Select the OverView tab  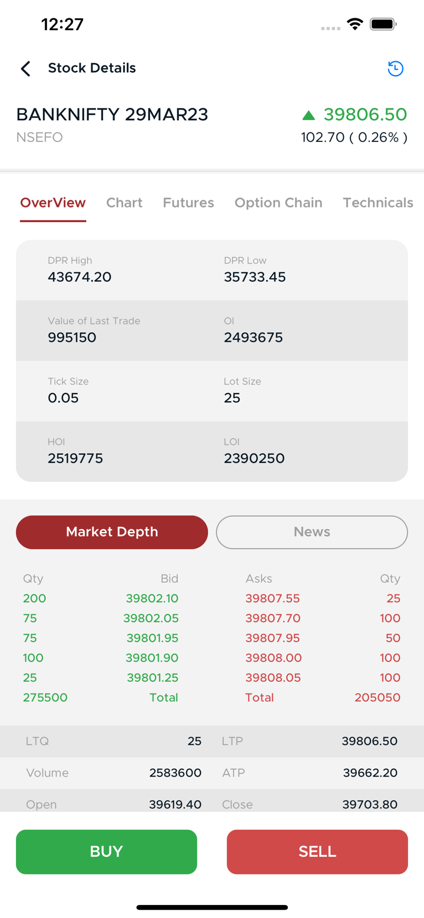click(53, 203)
